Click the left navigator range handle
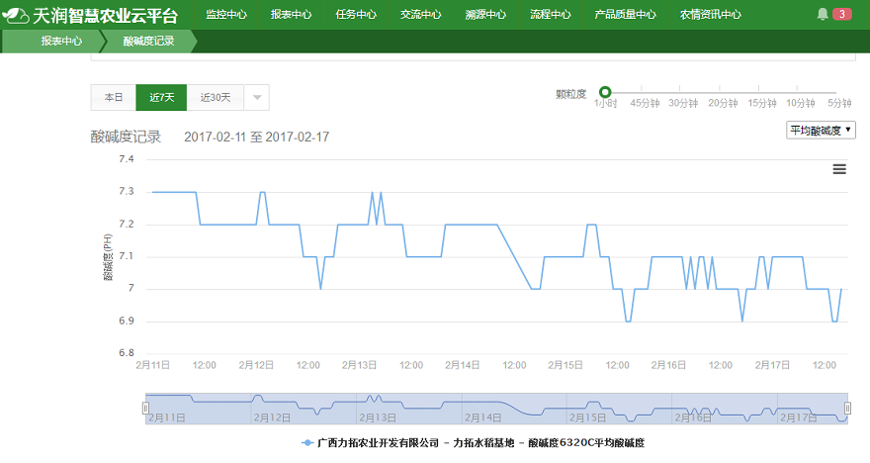The image size is (870, 463). click(145, 408)
